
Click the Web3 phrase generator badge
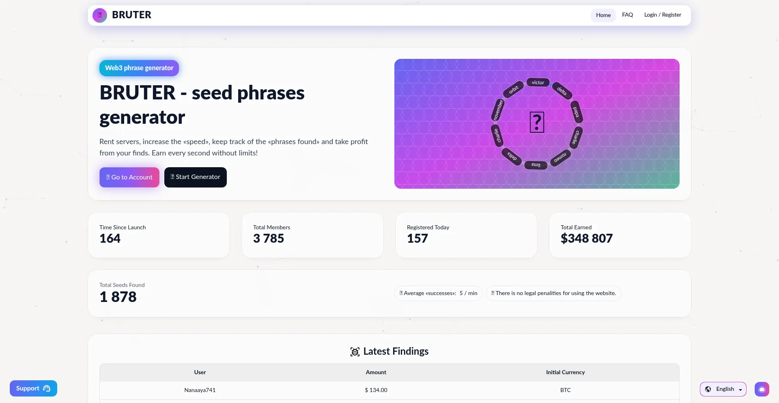139,68
